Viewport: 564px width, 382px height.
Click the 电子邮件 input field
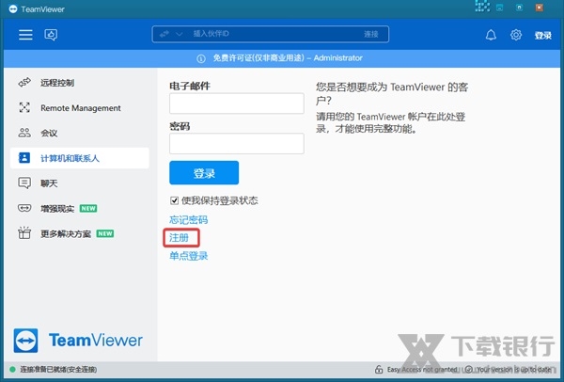click(237, 103)
